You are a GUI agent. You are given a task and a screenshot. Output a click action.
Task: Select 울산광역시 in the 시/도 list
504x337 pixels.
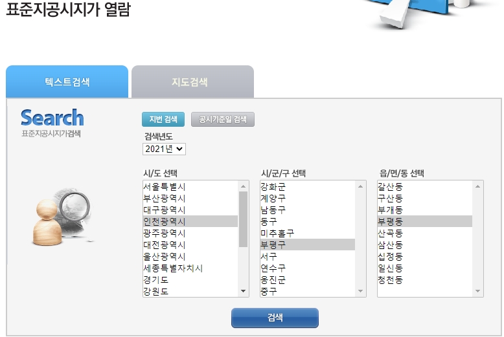pyautogui.click(x=190, y=256)
